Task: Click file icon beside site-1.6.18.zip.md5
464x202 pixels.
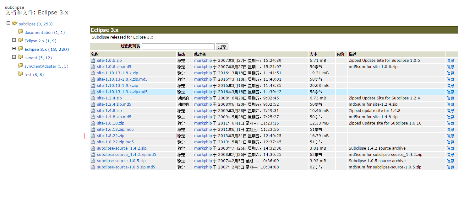Action: point(93,130)
